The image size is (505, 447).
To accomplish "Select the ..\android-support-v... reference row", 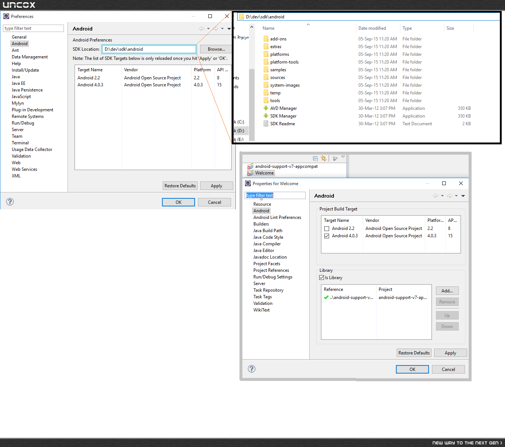I will [x=376, y=298].
